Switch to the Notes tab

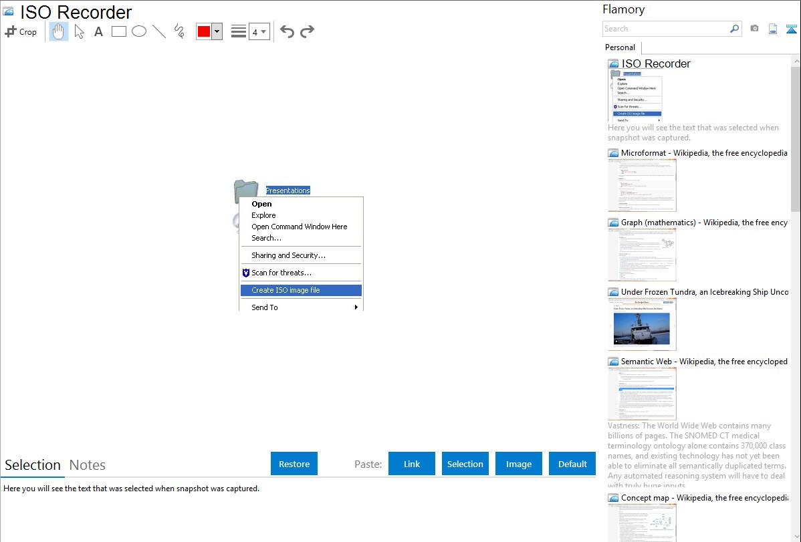(x=88, y=465)
